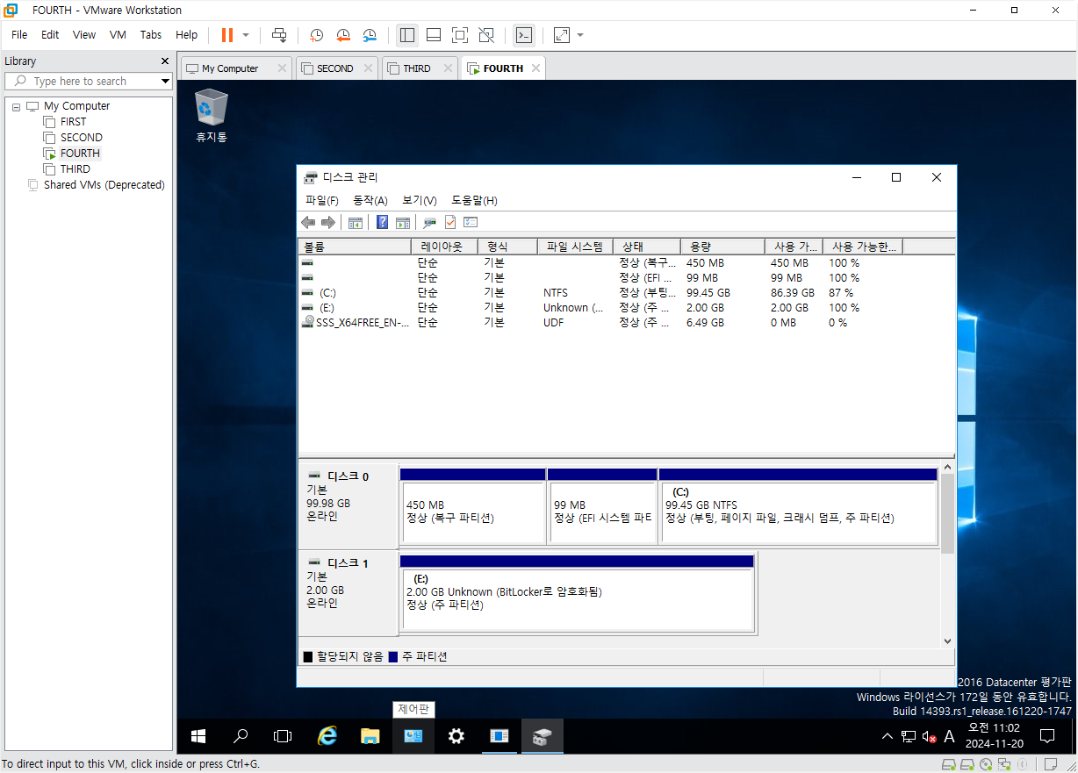Open the VMware Edit menu
The height and width of the screenshot is (773, 1078).
(50, 35)
